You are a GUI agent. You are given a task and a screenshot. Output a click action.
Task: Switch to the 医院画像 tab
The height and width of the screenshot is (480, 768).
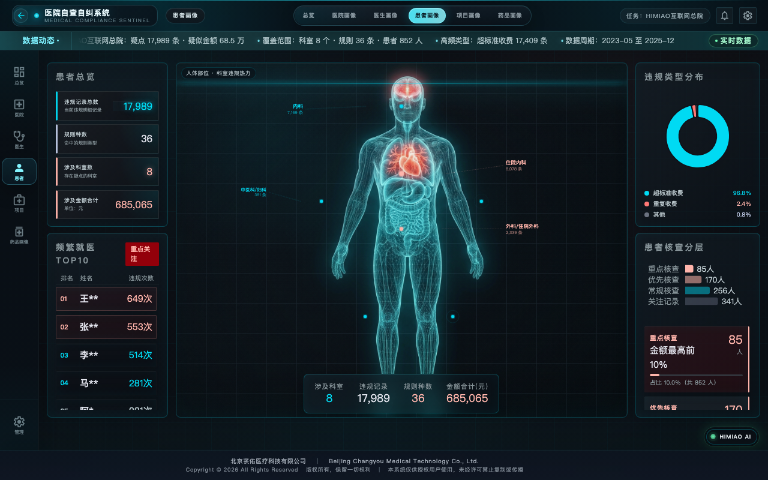coord(344,16)
